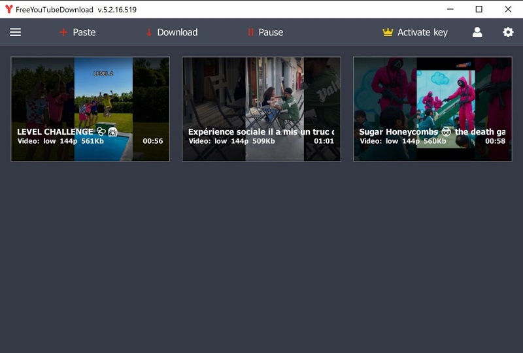Select the Sugar Honeycombs video thumbnail
This screenshot has height=353, width=523.
(433, 109)
